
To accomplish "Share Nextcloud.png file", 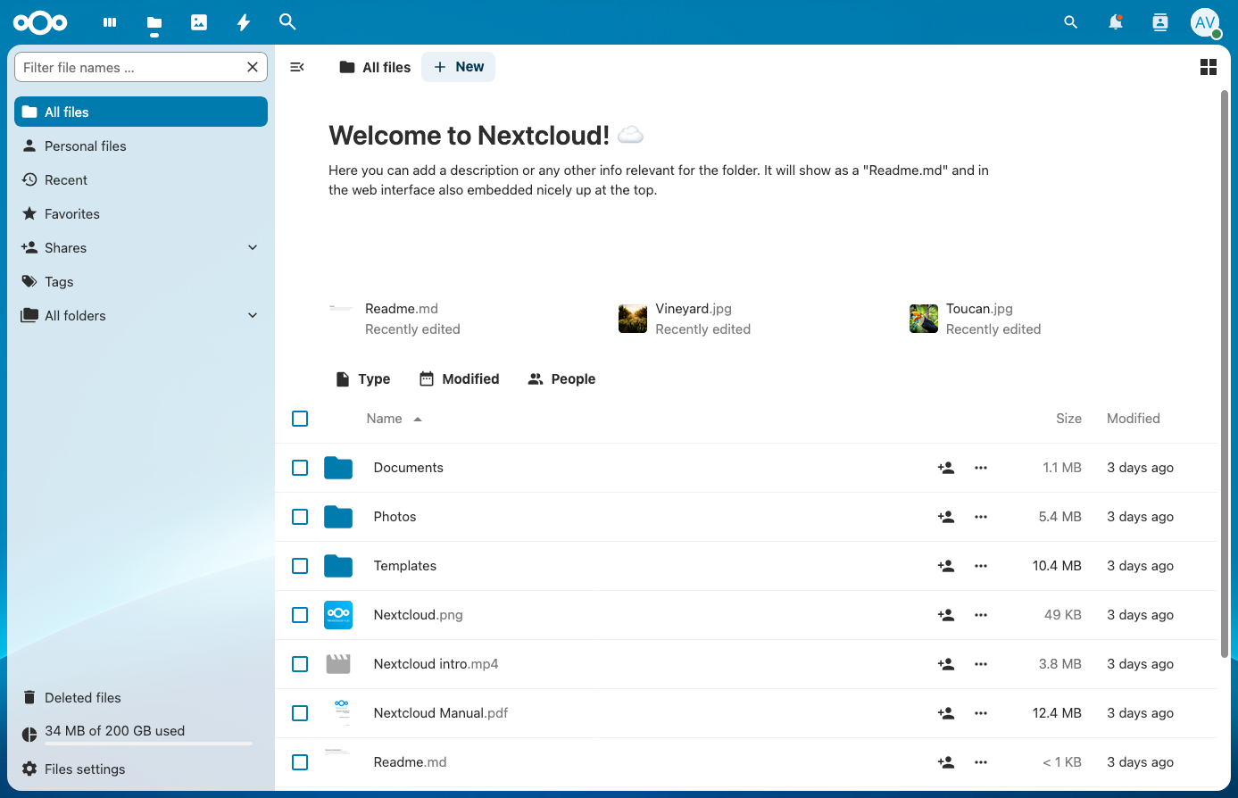I will [x=946, y=615].
